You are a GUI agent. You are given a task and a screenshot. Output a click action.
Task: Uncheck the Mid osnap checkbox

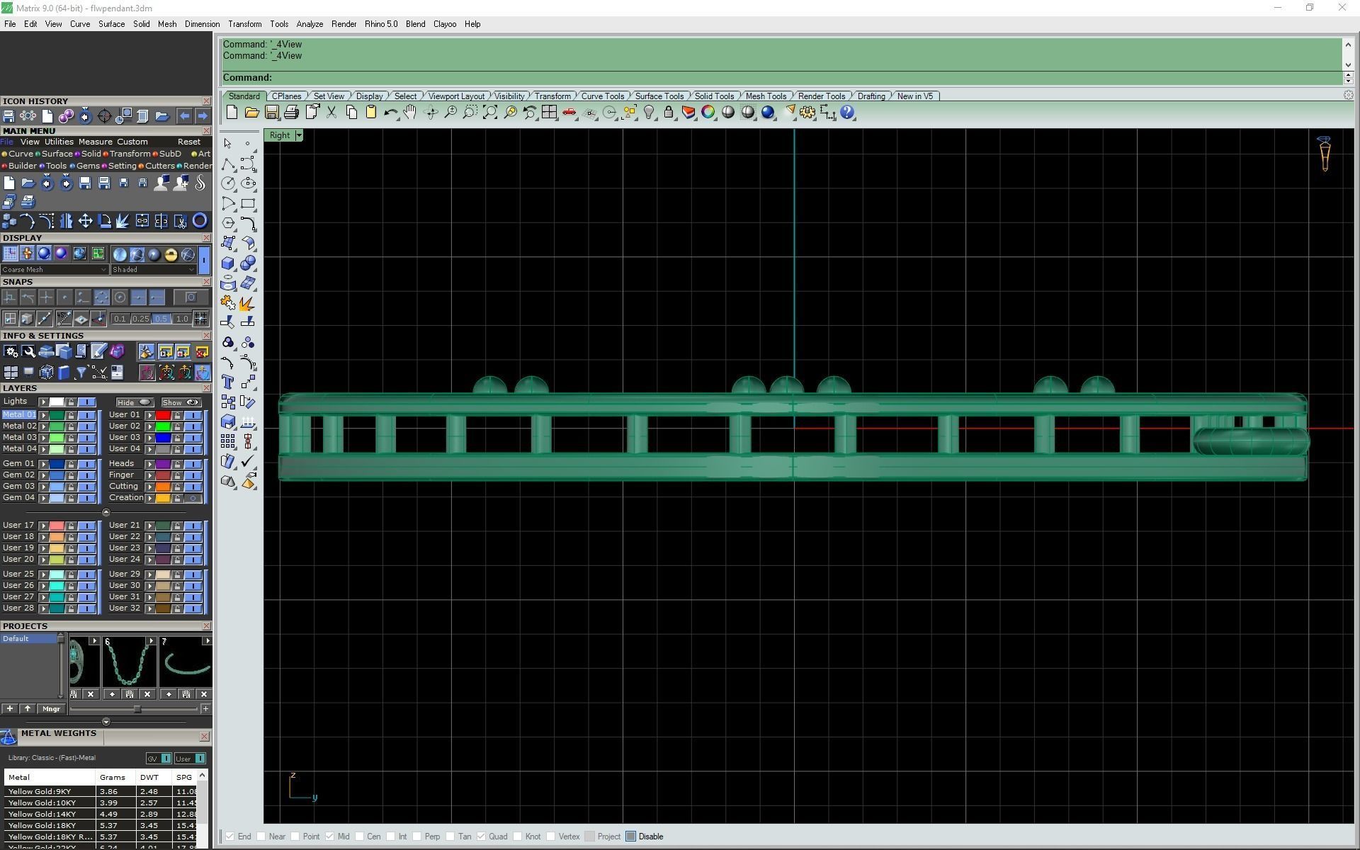(x=329, y=837)
